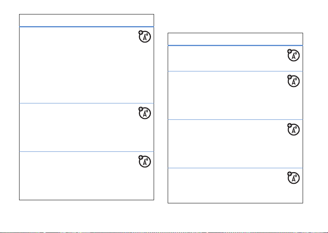Click the network icon in left table's first row
Viewport: 328px width, 233px height.
144,37
